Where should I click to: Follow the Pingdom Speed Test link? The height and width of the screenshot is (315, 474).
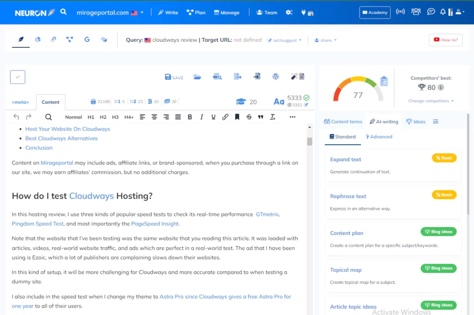pyautogui.click(x=37, y=224)
